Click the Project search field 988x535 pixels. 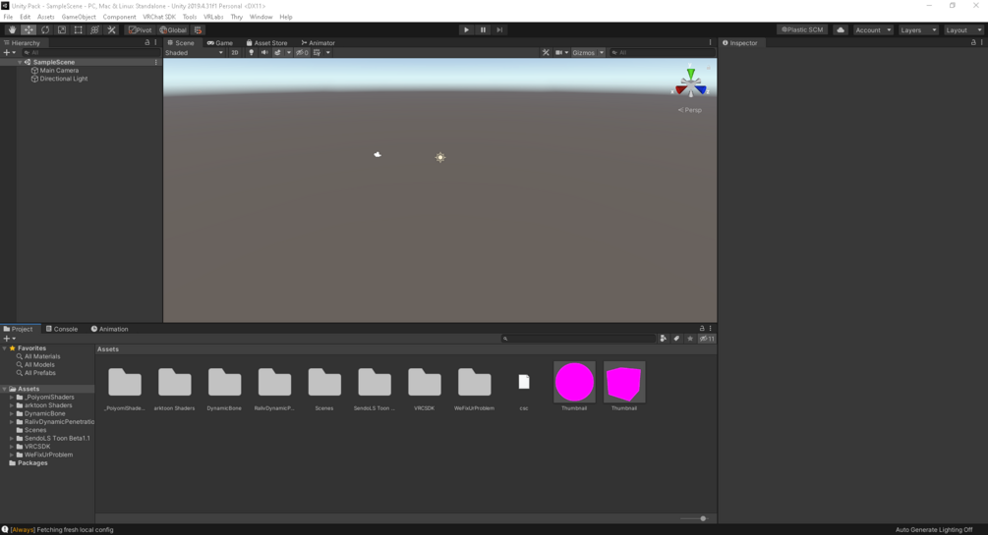579,339
